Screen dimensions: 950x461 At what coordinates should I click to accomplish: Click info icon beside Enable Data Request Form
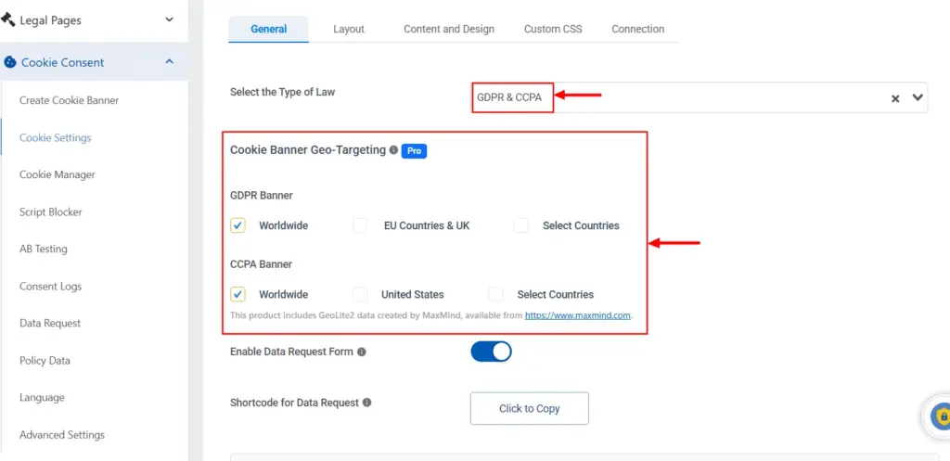coord(361,352)
